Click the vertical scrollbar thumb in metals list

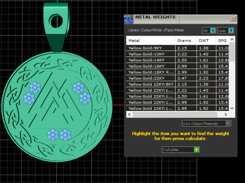tap(232, 52)
